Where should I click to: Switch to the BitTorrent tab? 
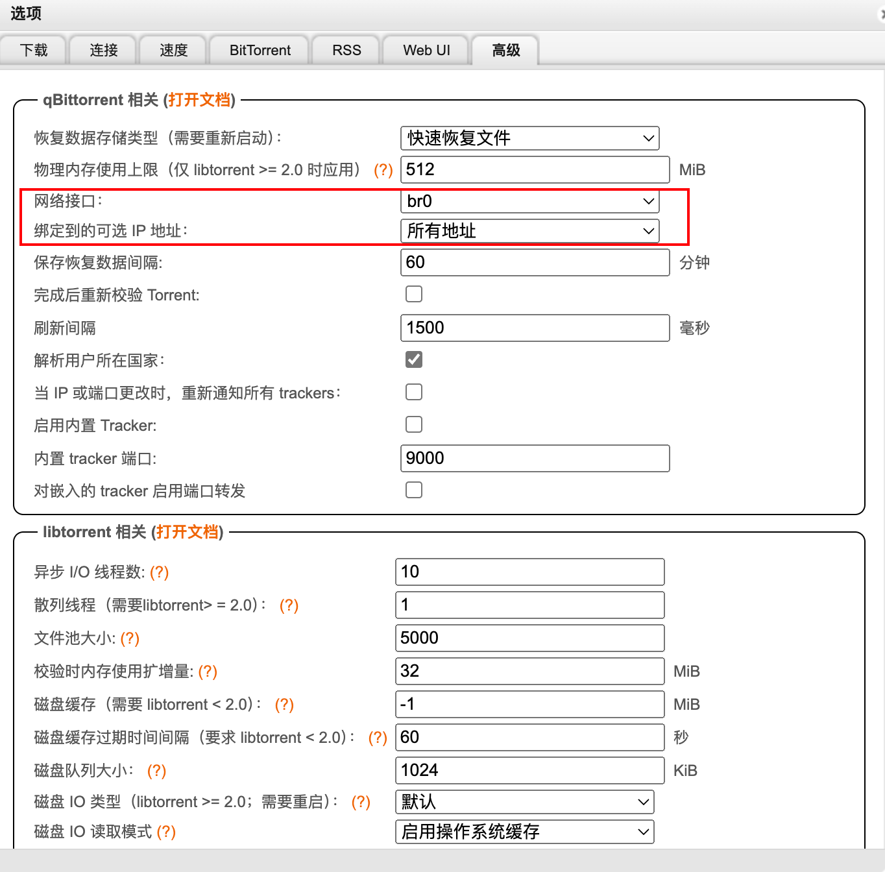260,51
